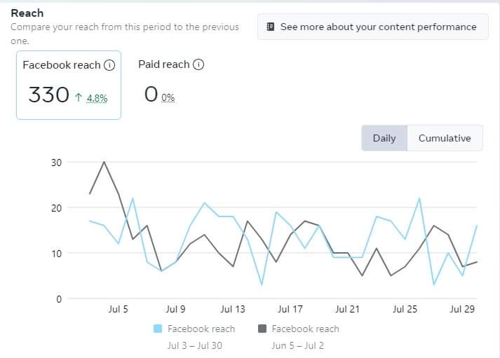
Task: Select the Facebook reach metric card
Action: pos(69,85)
